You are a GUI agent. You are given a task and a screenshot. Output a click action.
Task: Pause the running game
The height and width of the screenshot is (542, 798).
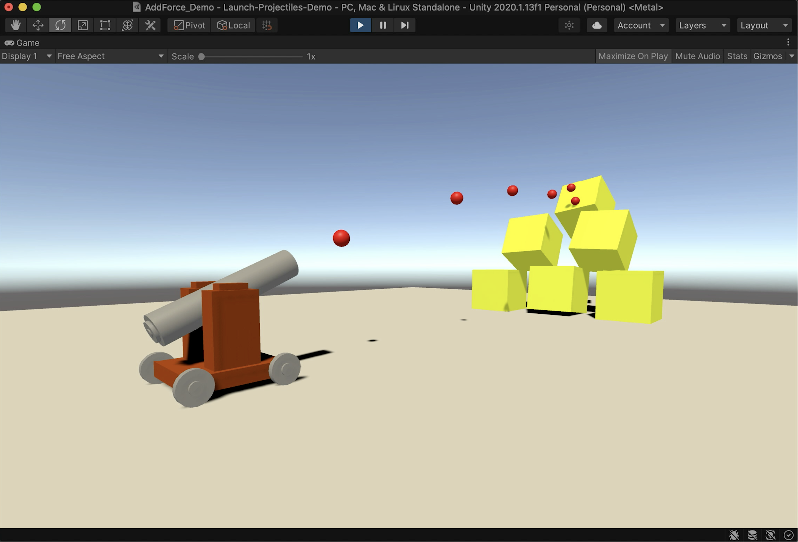pos(383,25)
